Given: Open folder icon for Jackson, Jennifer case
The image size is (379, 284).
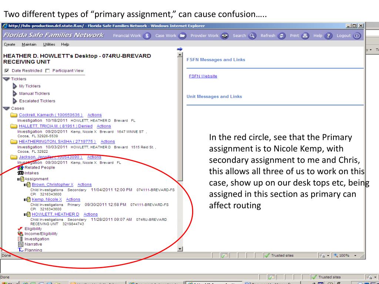Looking at the screenshot, I should (x=14, y=157).
